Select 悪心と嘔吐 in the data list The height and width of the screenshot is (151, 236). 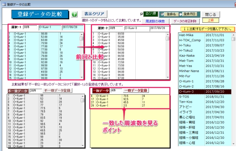point(205,117)
